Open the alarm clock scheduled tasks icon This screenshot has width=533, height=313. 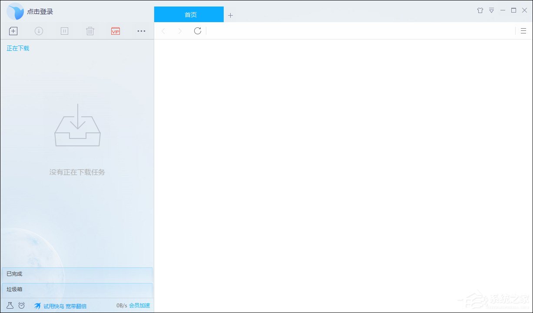21,306
